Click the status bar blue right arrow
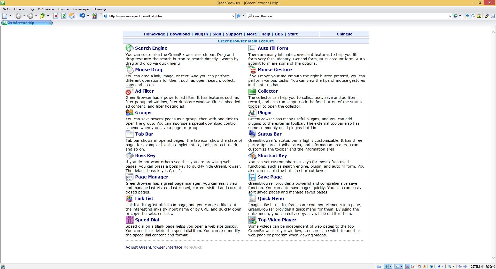The height and width of the screenshot is (269, 496). 465,266
